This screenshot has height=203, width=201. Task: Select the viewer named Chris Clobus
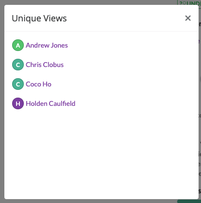(45, 65)
